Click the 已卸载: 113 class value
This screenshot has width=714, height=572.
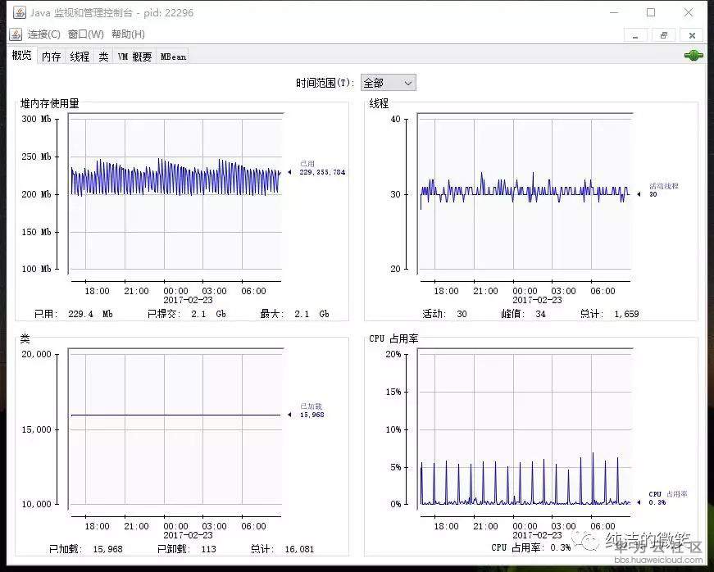click(187, 549)
